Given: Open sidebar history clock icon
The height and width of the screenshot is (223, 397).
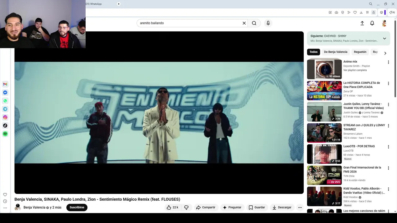Looking at the screenshot, I should coord(5,201).
